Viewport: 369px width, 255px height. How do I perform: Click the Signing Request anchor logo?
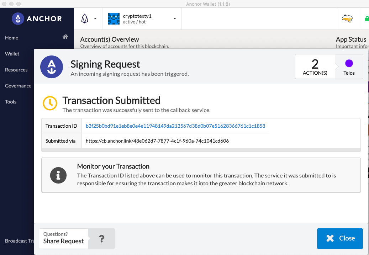click(52, 67)
